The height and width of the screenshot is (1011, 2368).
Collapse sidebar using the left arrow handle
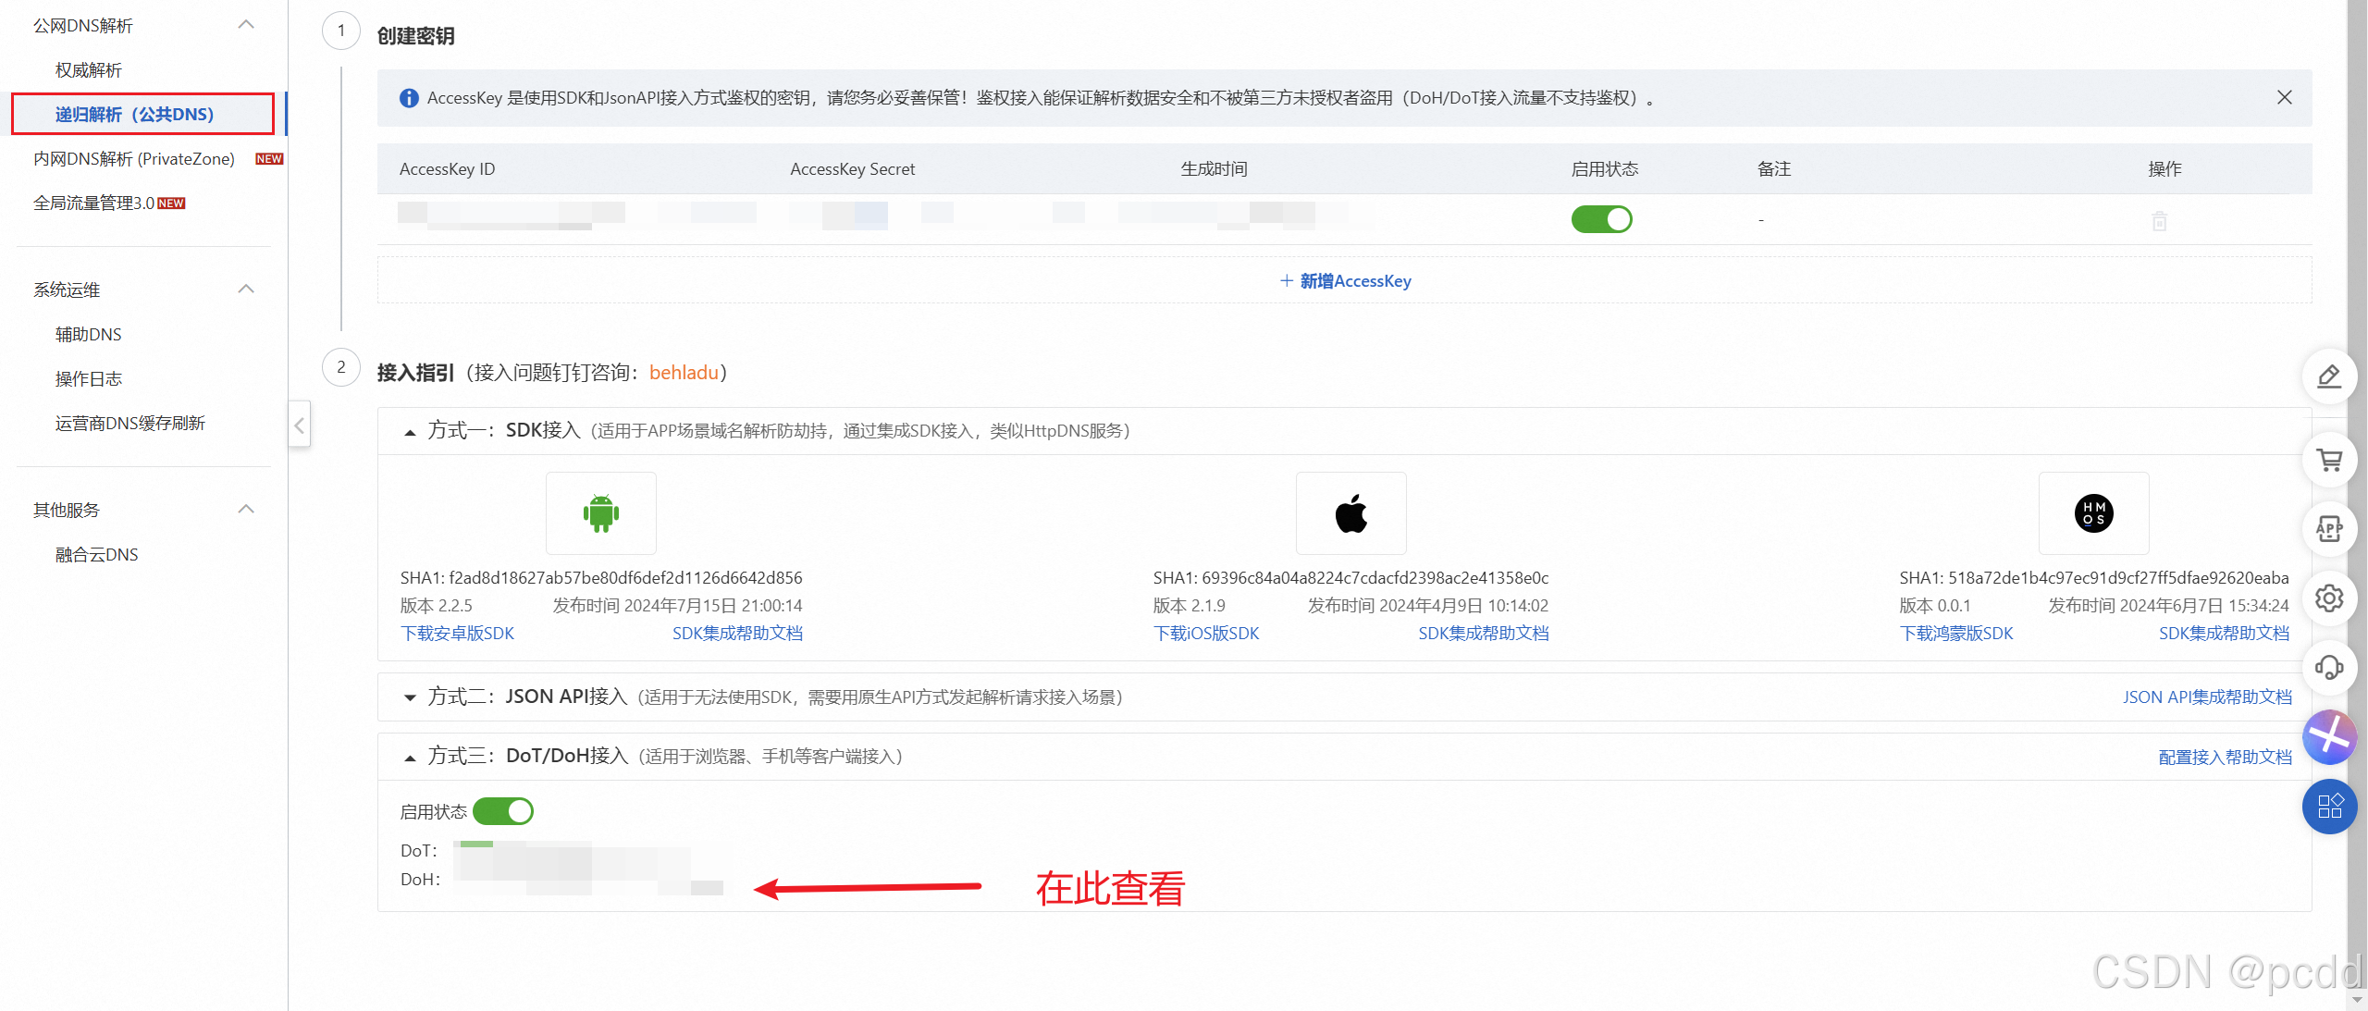pyautogui.click(x=299, y=425)
